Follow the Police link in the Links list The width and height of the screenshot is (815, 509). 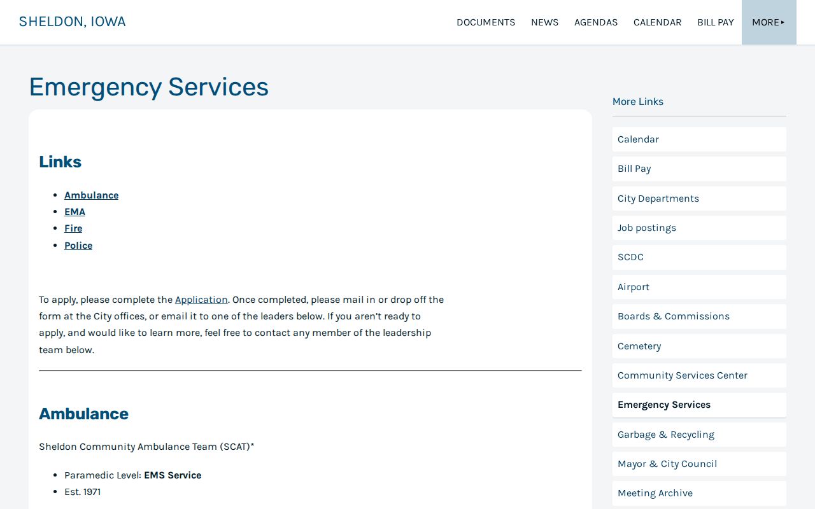[x=78, y=246]
